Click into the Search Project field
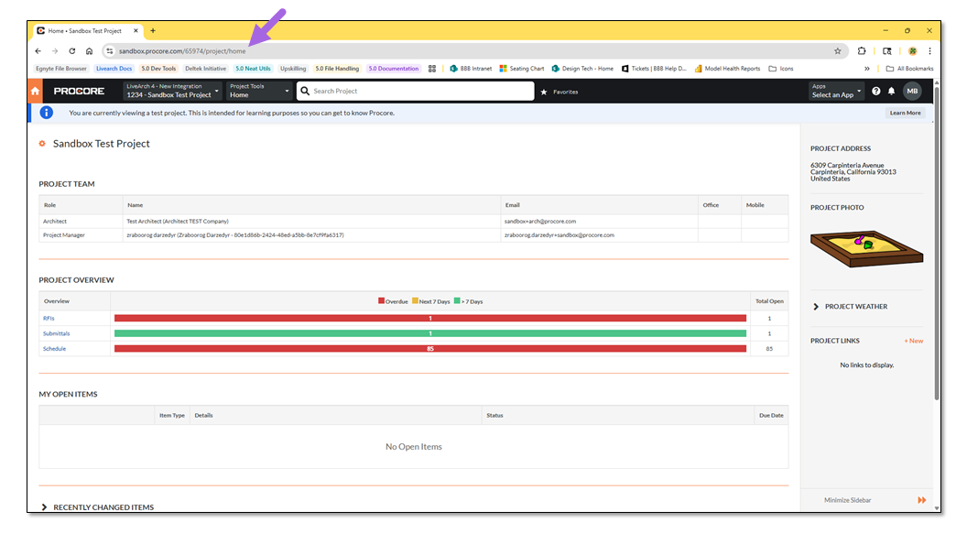967x544 pixels. (x=415, y=91)
